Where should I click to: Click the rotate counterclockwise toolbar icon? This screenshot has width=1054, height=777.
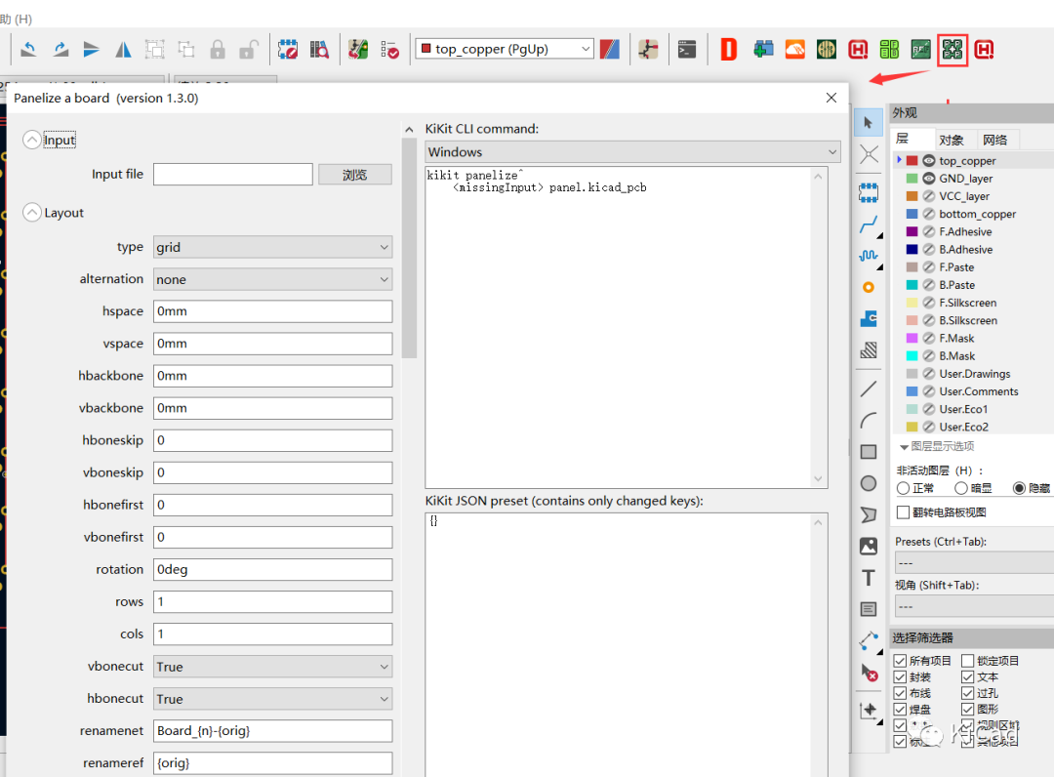click(x=28, y=49)
